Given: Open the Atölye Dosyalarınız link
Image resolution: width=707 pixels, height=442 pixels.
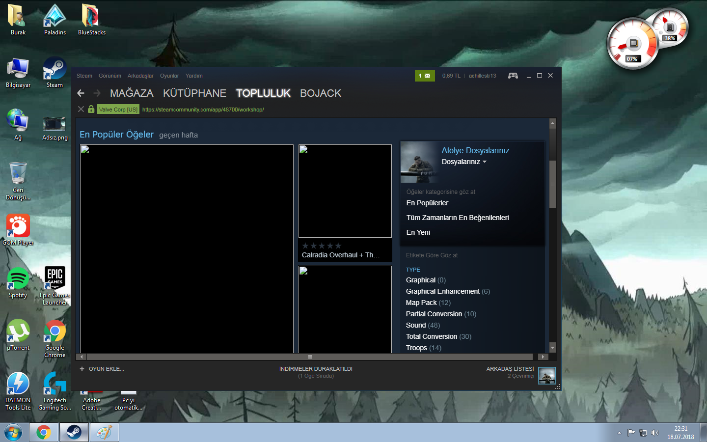Looking at the screenshot, I should pos(475,150).
